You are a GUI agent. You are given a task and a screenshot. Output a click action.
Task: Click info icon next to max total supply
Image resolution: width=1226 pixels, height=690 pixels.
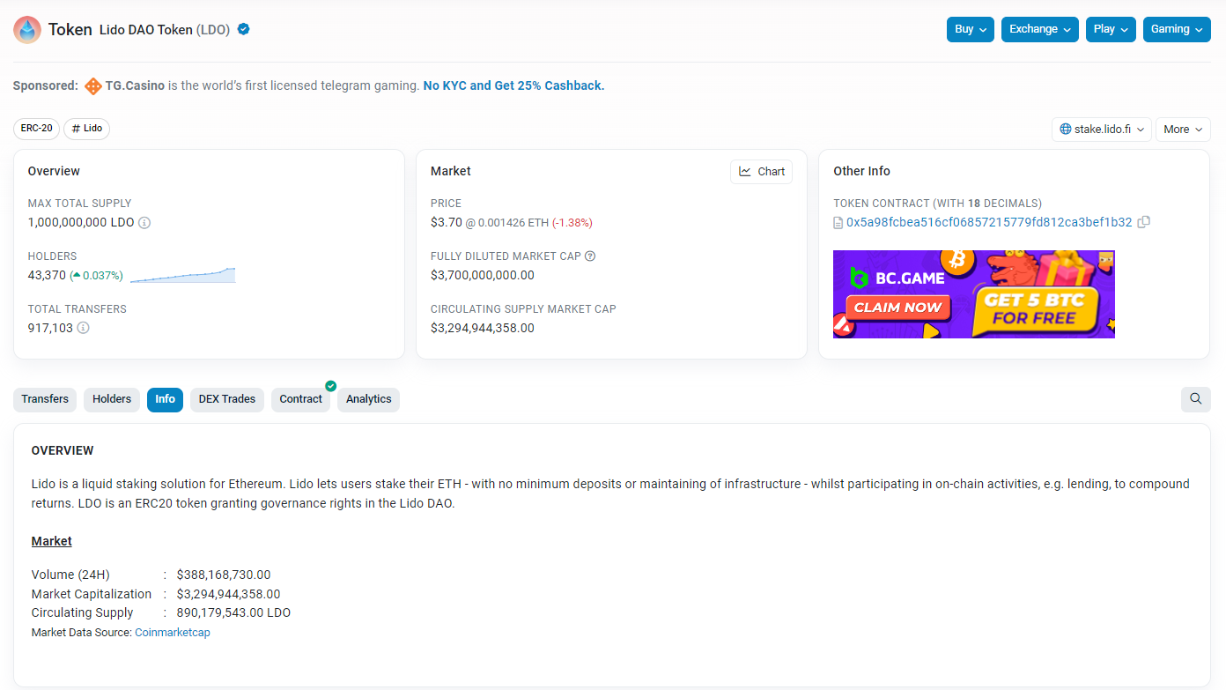(x=144, y=223)
